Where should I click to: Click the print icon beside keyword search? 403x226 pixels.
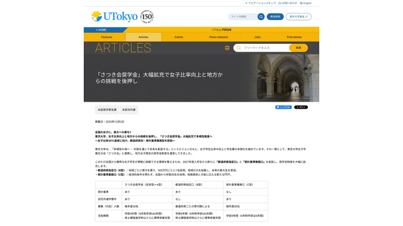(227, 48)
